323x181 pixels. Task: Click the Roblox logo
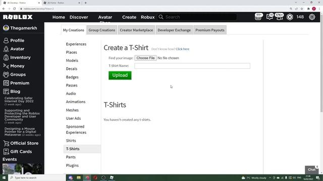[x=18, y=17]
